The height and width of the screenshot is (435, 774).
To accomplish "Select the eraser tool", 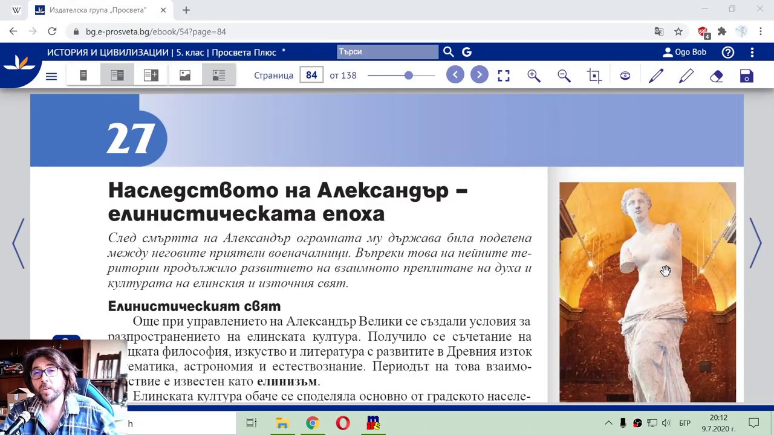I will [x=717, y=76].
